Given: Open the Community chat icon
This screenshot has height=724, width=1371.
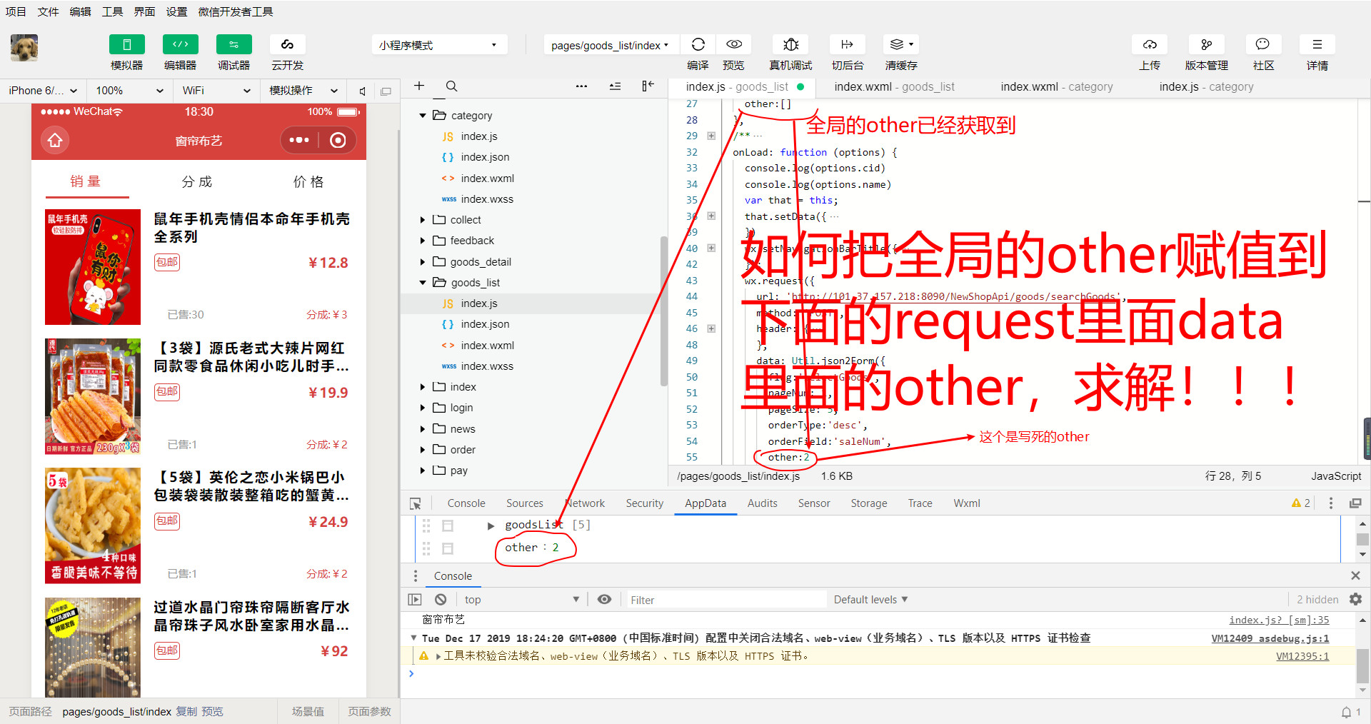Looking at the screenshot, I should point(1262,44).
